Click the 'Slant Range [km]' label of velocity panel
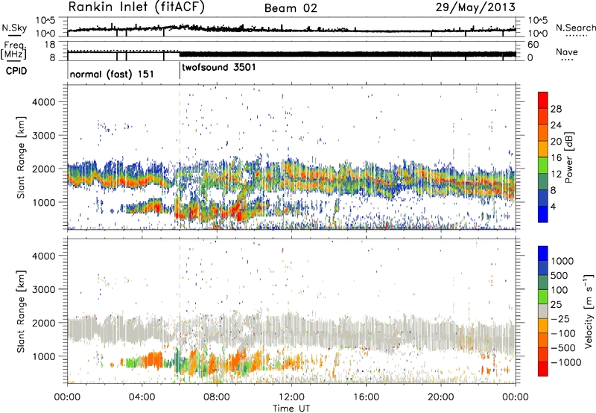 coord(21,311)
